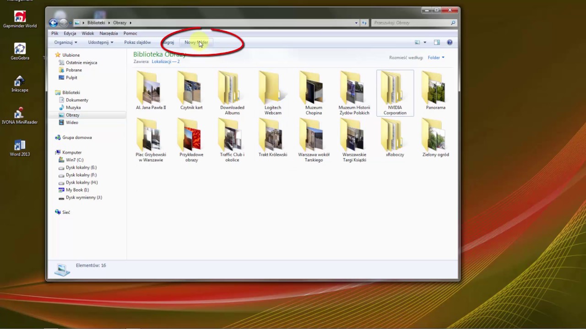This screenshot has height=329, width=586.
Task: Open the Widok menu
Action: tap(88, 33)
